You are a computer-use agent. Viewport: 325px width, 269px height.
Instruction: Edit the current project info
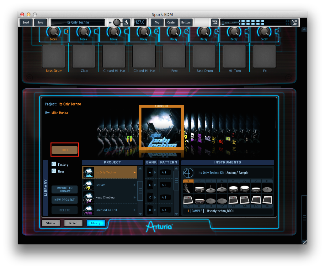(65, 150)
